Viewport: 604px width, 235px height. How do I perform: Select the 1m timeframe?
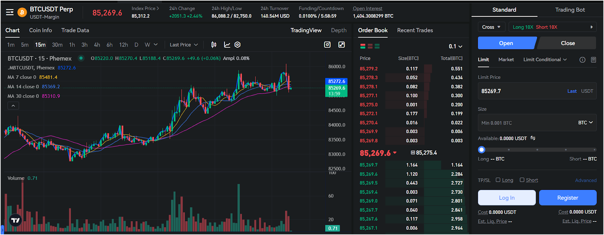pyautogui.click(x=11, y=45)
